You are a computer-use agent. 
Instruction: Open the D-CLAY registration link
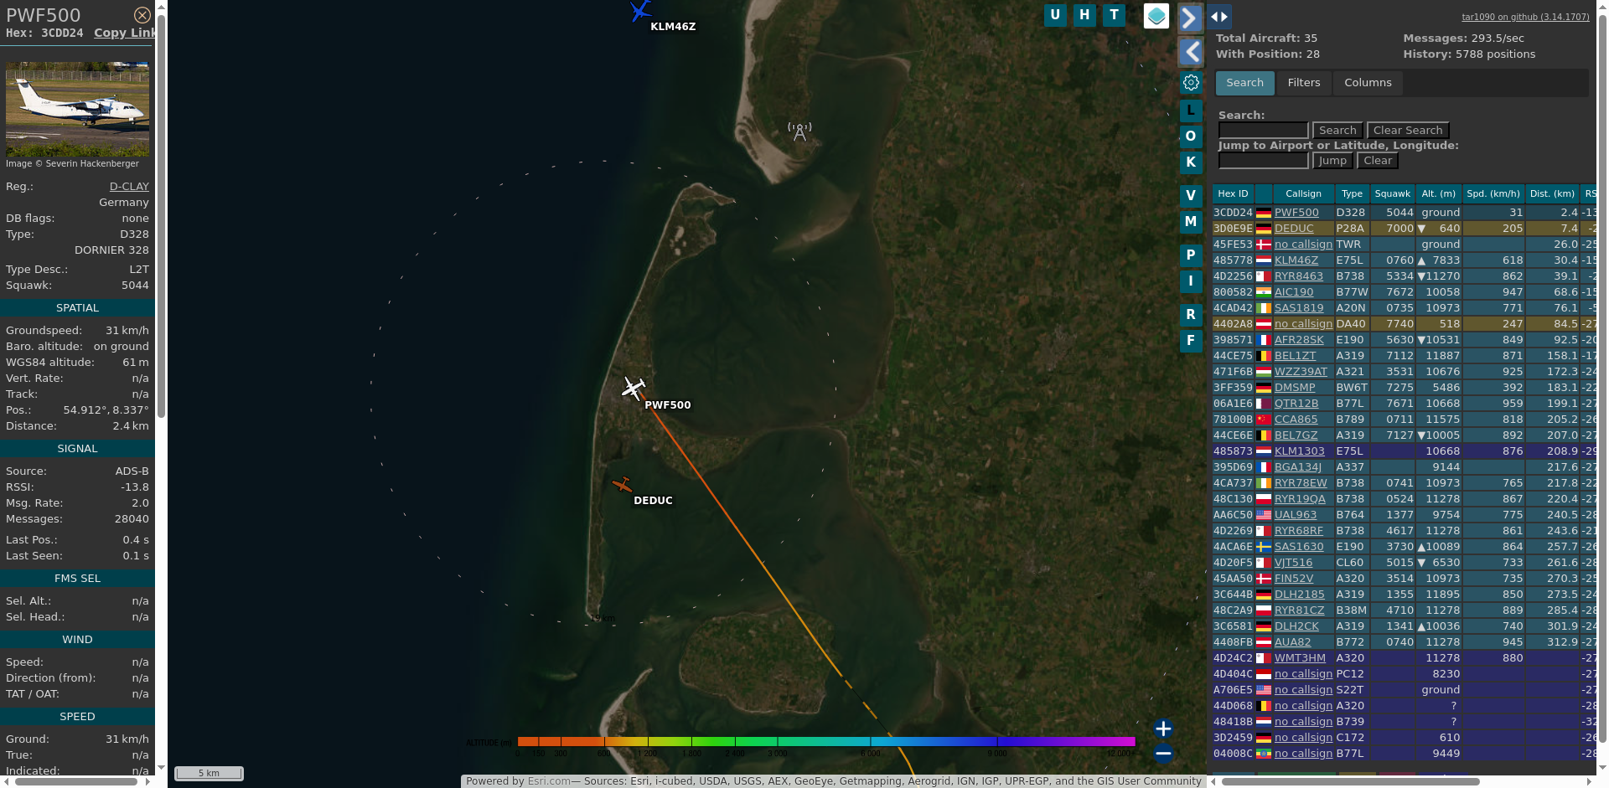129,186
